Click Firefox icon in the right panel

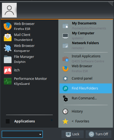[65, 69]
